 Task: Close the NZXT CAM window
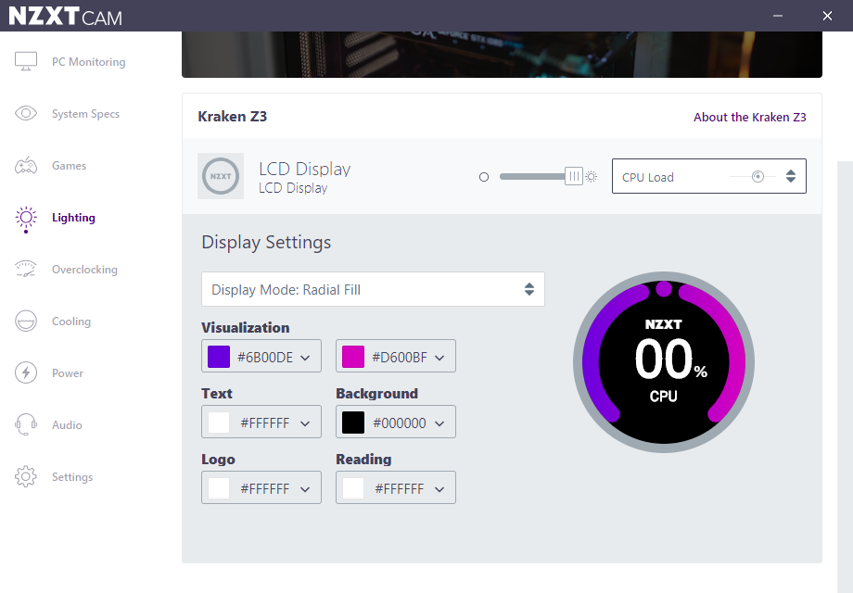coord(827,16)
